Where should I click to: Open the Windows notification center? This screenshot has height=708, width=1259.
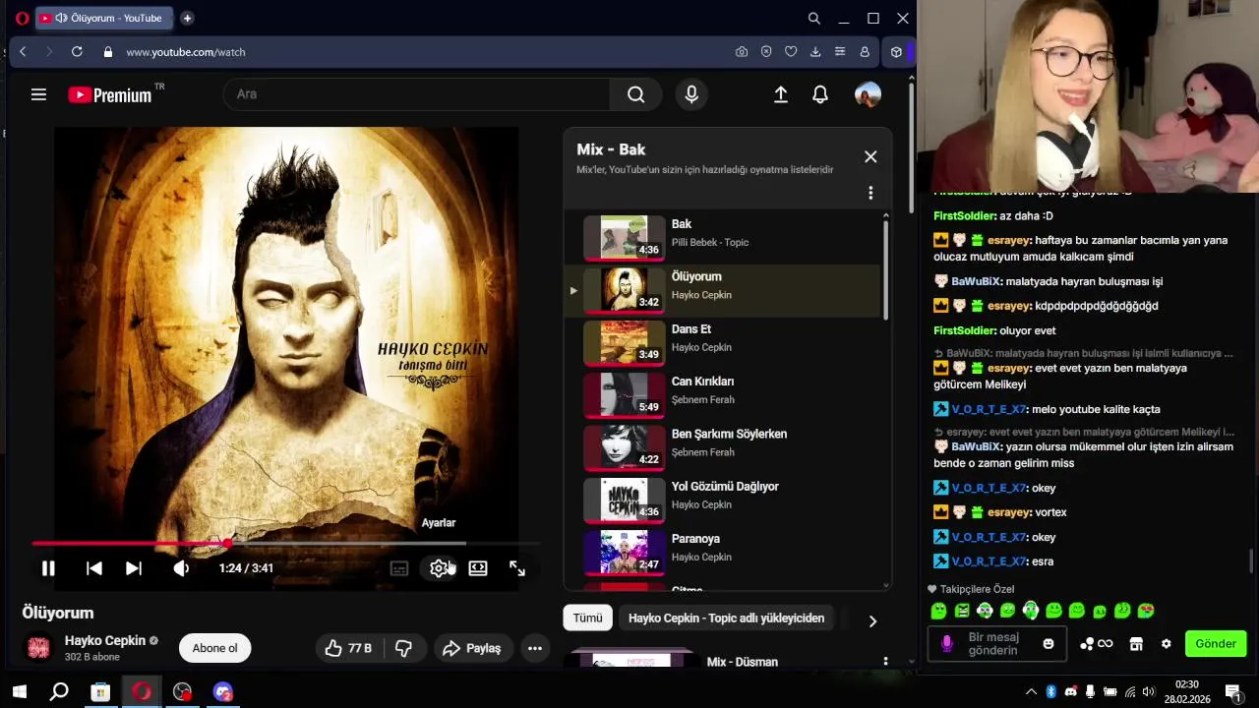coord(1232,692)
